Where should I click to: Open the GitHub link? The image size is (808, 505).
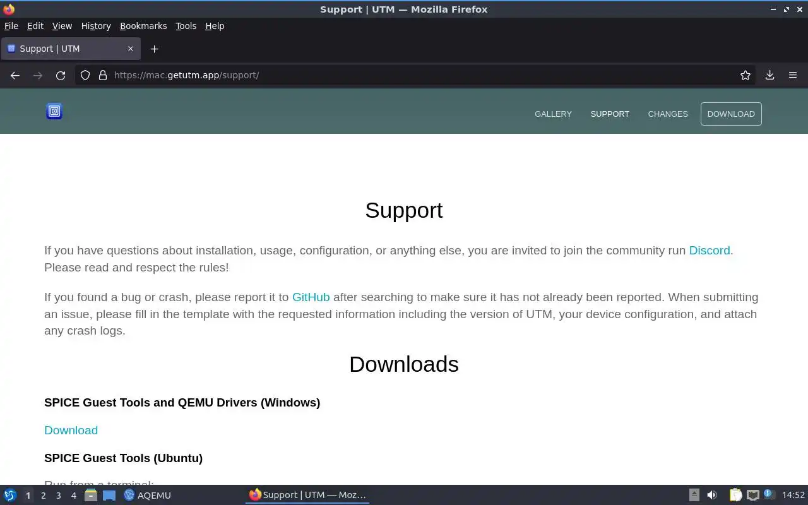(311, 297)
